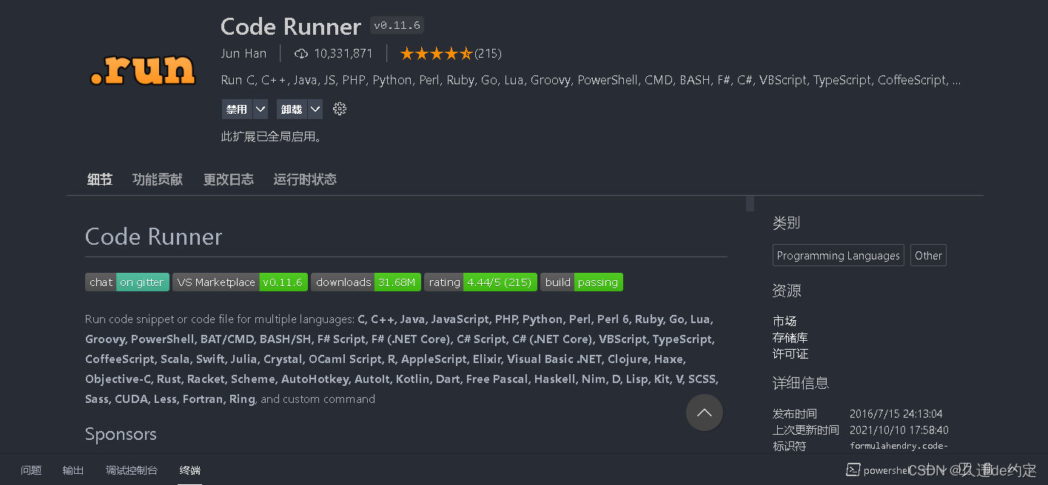This screenshot has height=485, width=1048.
Task: Click the 2016/7/15 24:13:04 publish date
Action: click(896, 413)
